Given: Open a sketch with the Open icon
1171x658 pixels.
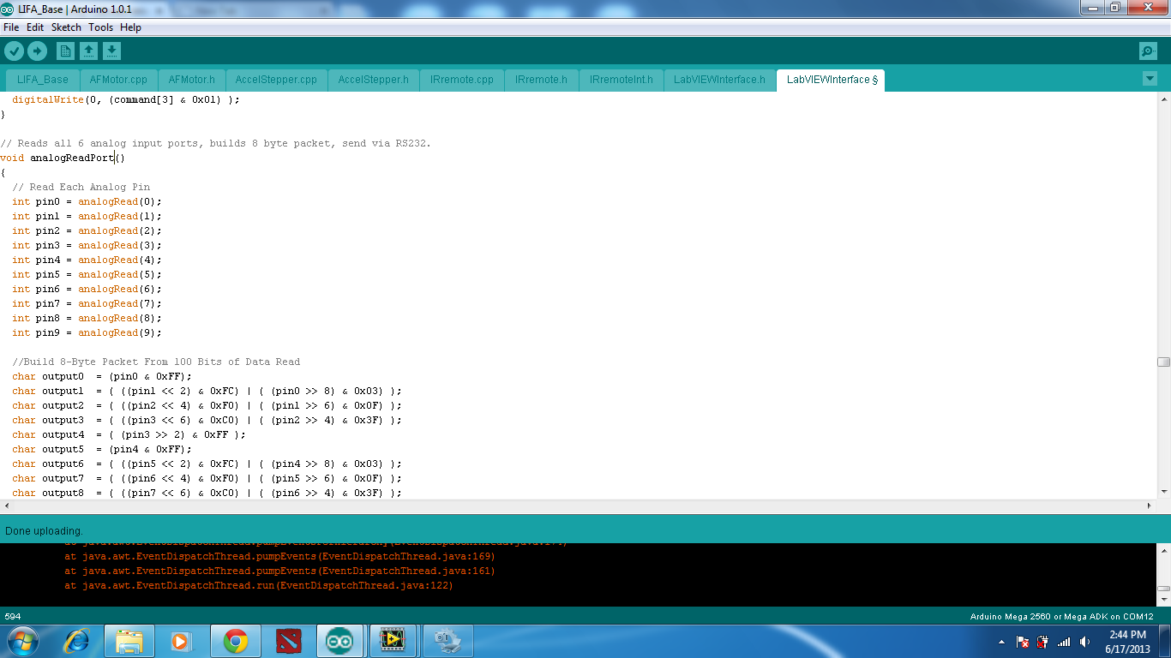Looking at the screenshot, I should 88,51.
